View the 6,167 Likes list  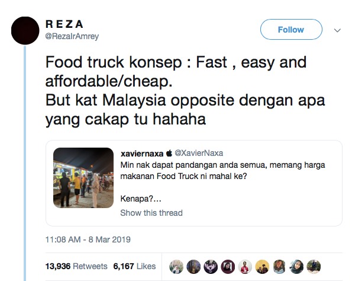click(134, 266)
